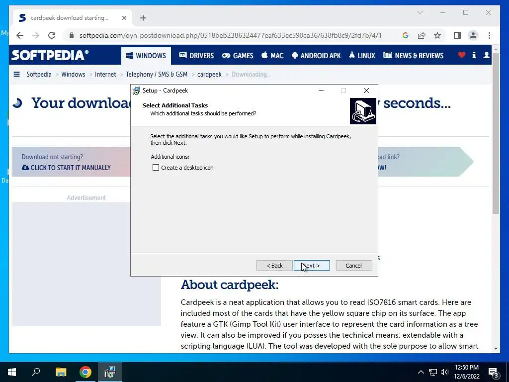
Task: Open the Windows Start menu
Action: (x=12, y=372)
